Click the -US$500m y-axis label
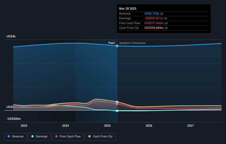The height and width of the screenshot is (144, 226). tap(14, 119)
